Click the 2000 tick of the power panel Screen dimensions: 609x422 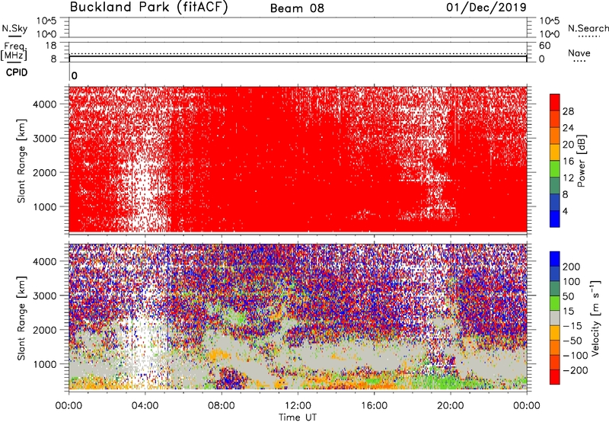pyautogui.click(x=45, y=172)
